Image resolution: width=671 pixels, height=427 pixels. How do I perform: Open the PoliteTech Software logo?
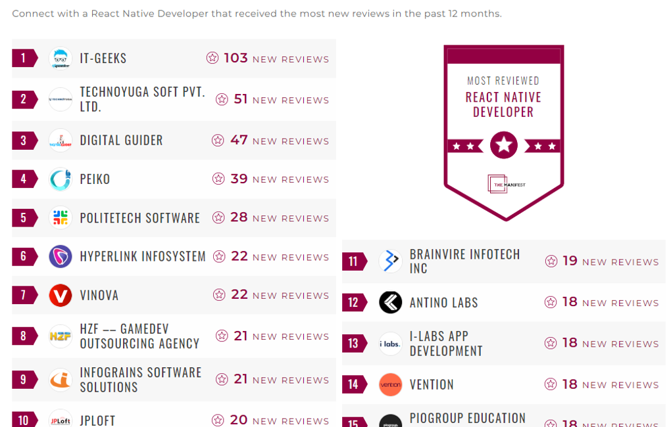tap(61, 218)
